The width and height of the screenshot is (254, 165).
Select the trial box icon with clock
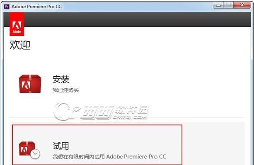click(x=29, y=150)
